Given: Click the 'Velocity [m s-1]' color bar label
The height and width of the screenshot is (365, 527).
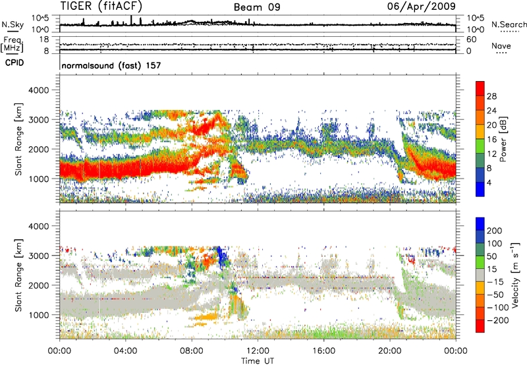Looking at the screenshot, I should click(514, 275).
